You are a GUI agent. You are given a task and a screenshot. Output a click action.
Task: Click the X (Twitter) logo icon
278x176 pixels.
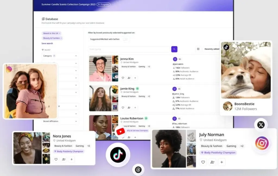(261, 125)
